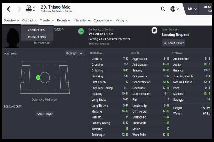Select the green defensive midfielder position dot

click(38, 77)
